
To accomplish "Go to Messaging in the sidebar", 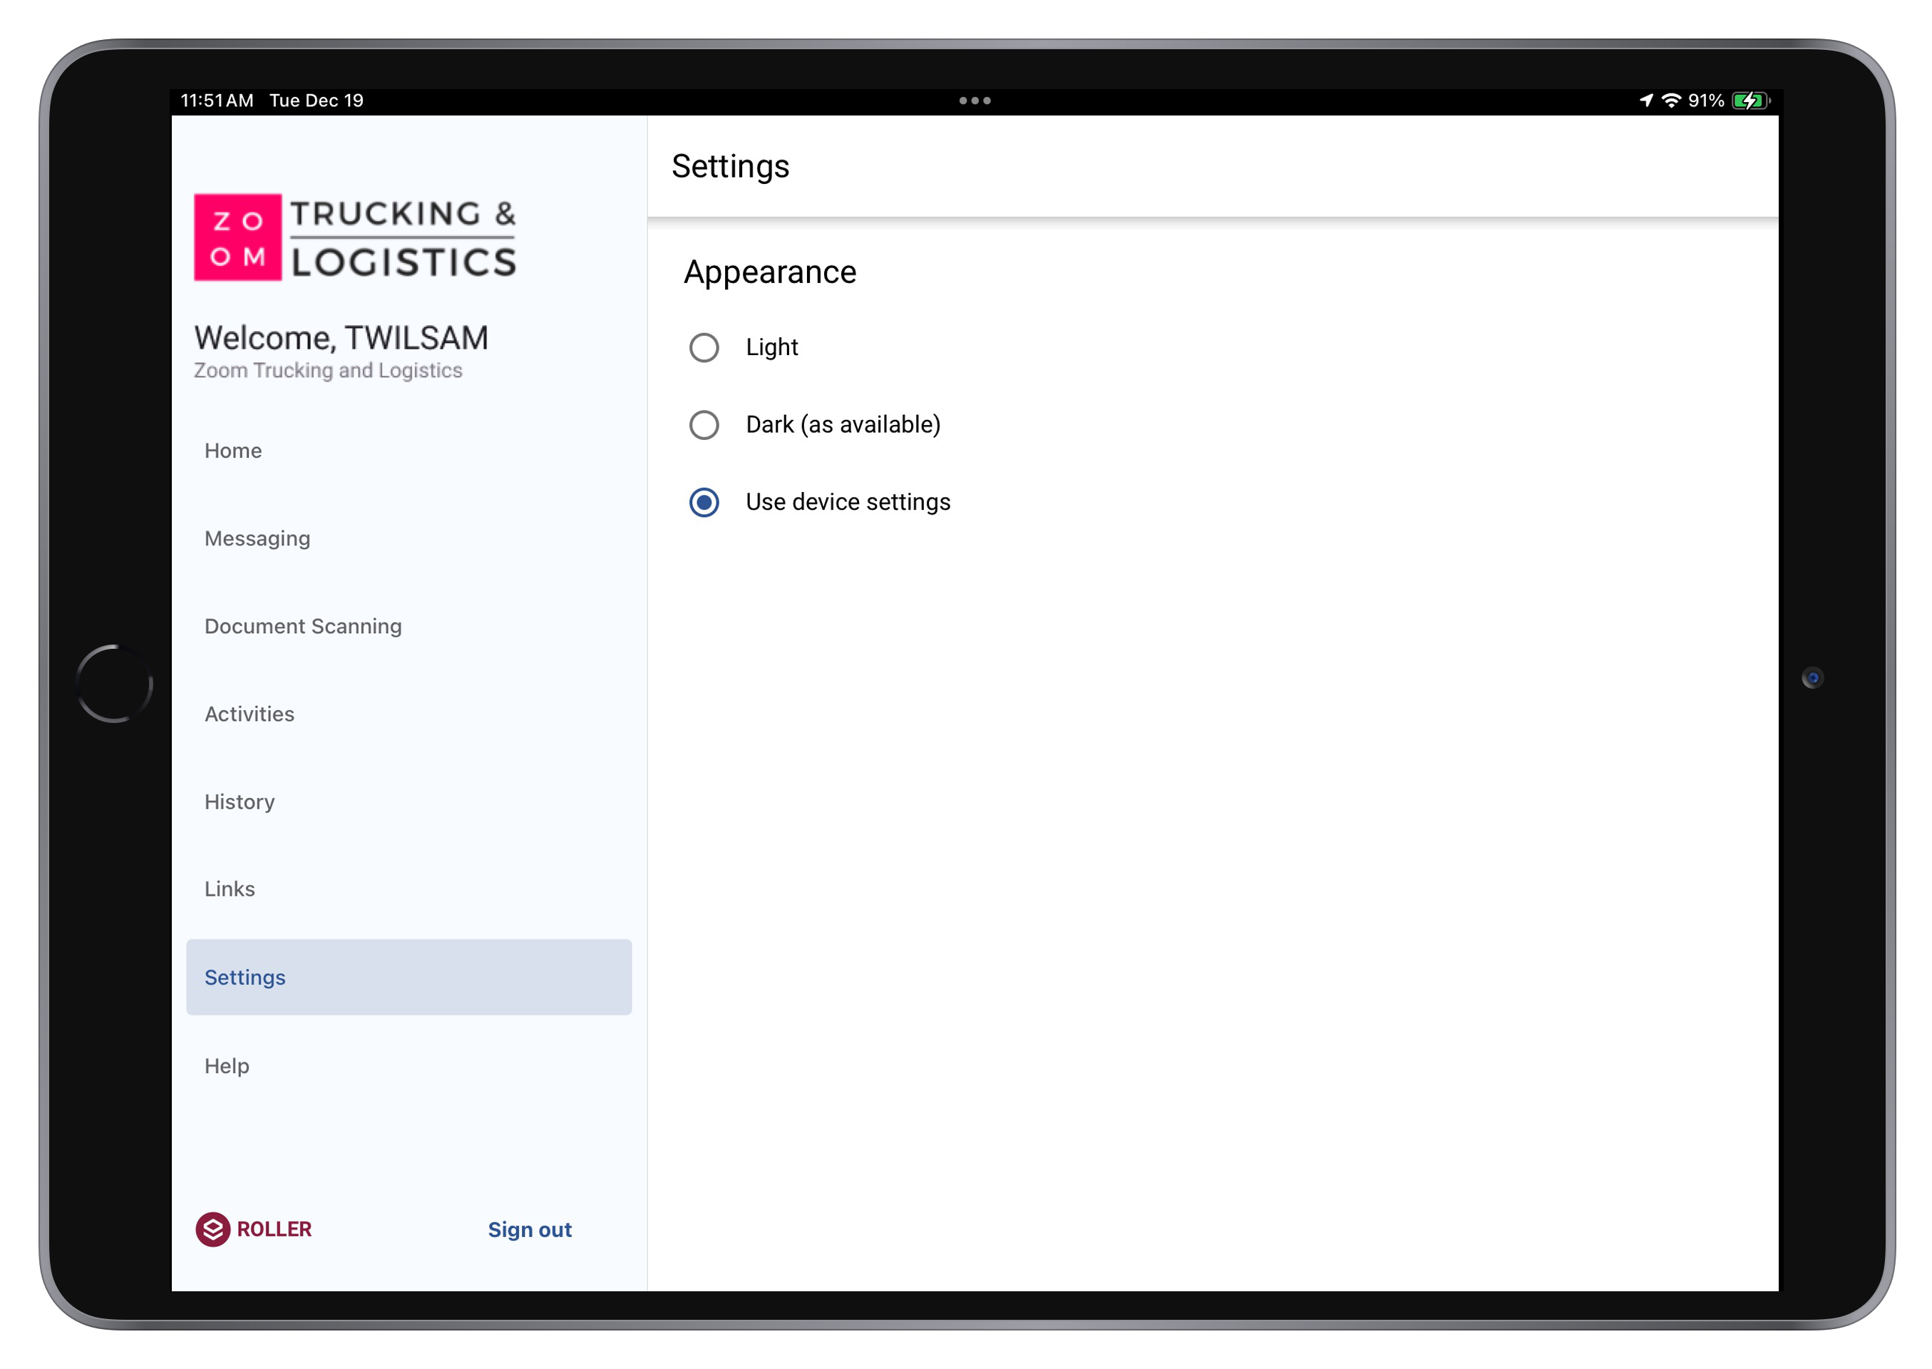I will coord(257,538).
